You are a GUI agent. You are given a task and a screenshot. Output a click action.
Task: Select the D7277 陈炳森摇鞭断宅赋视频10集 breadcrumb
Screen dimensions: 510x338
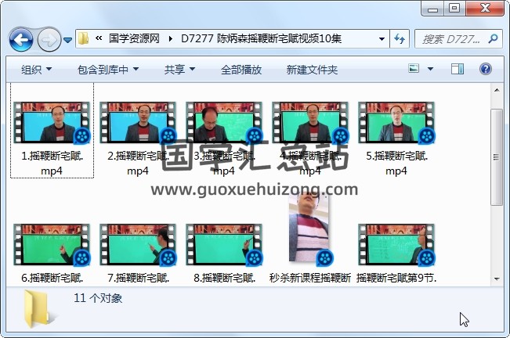(x=261, y=38)
